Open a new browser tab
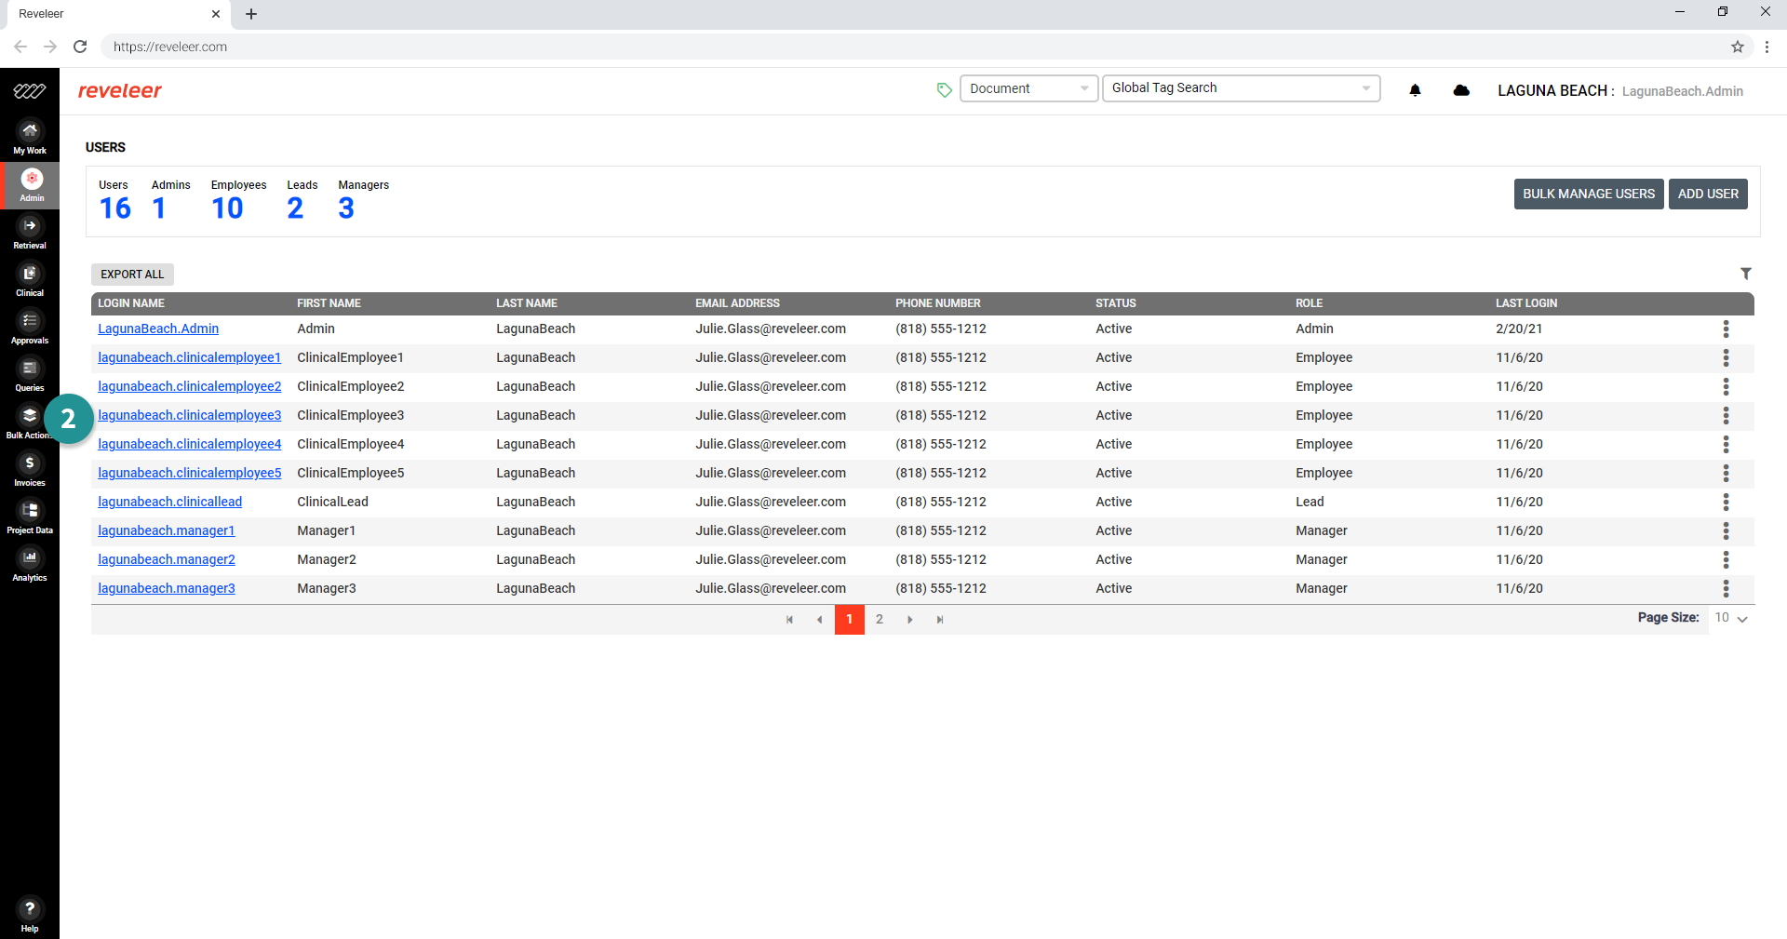 (251, 14)
